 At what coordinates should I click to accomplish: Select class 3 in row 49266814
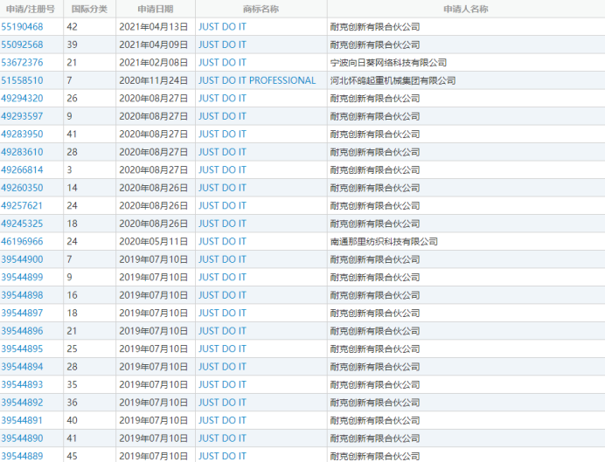click(x=69, y=170)
